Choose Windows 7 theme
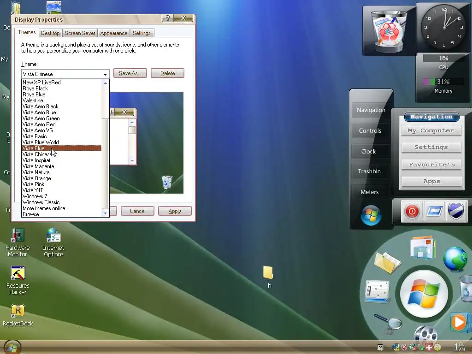This screenshot has height=354, width=472. (x=62, y=196)
